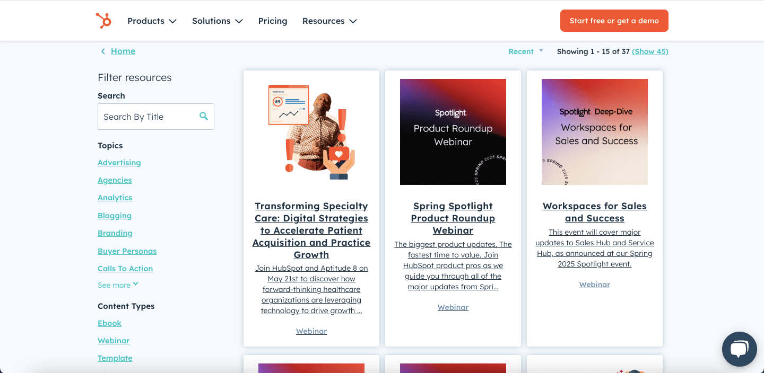Click the Show 45 link
Viewport: 764px width, 373px height.
tap(650, 51)
